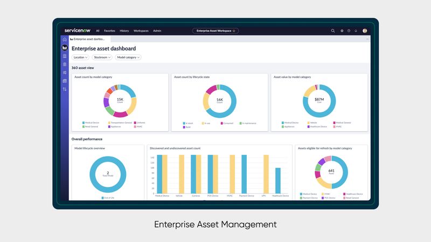Click the Home icon in the left sidebar
Image resolution: width=431 pixels, height=242 pixels.
(65, 39)
